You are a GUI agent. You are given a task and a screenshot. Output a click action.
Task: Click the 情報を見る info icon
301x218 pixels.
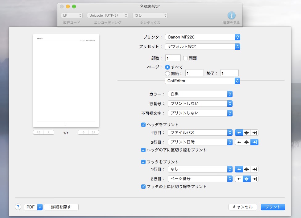[x=231, y=15]
